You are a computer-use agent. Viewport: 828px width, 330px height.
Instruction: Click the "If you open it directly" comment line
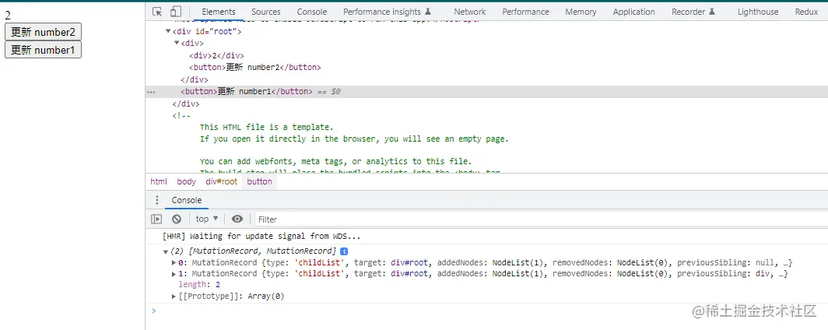coord(354,139)
